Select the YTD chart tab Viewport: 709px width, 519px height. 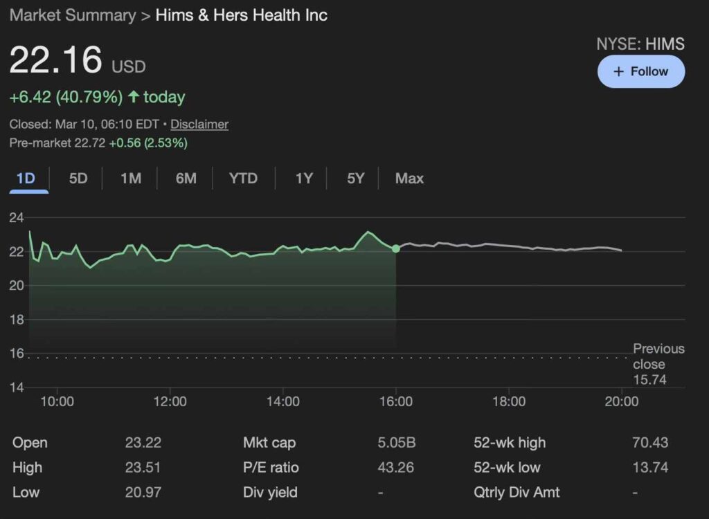(243, 179)
